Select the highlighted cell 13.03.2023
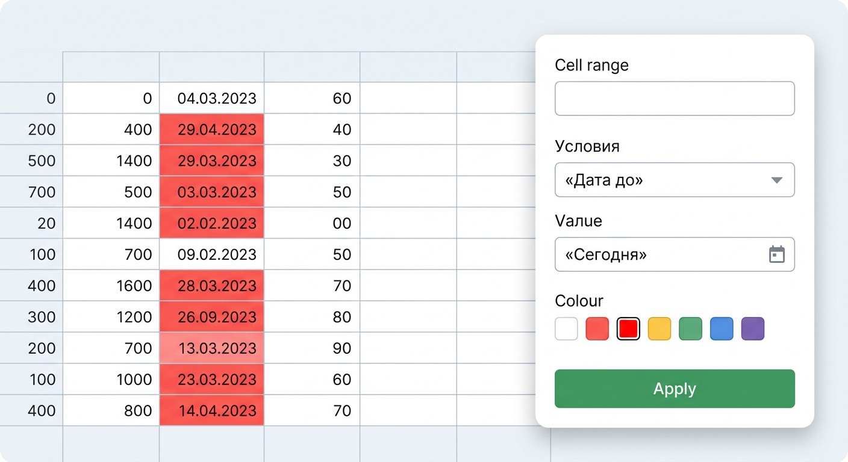 (211, 348)
